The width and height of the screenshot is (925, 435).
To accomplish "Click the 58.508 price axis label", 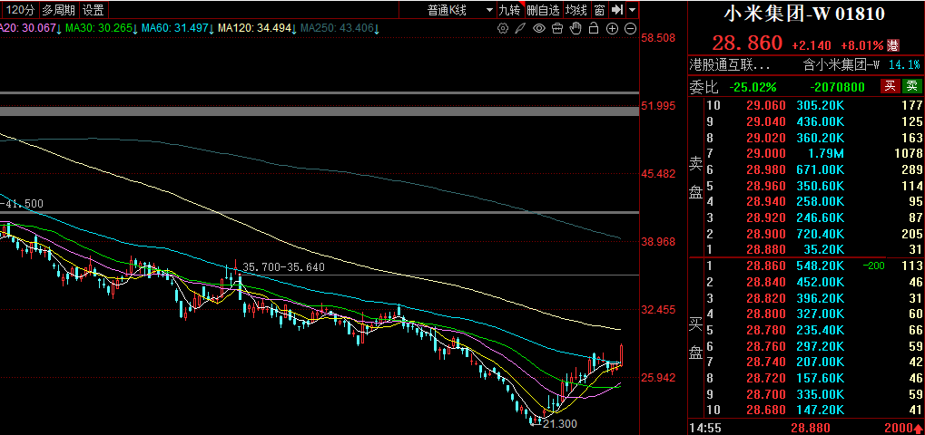I will click(x=658, y=38).
